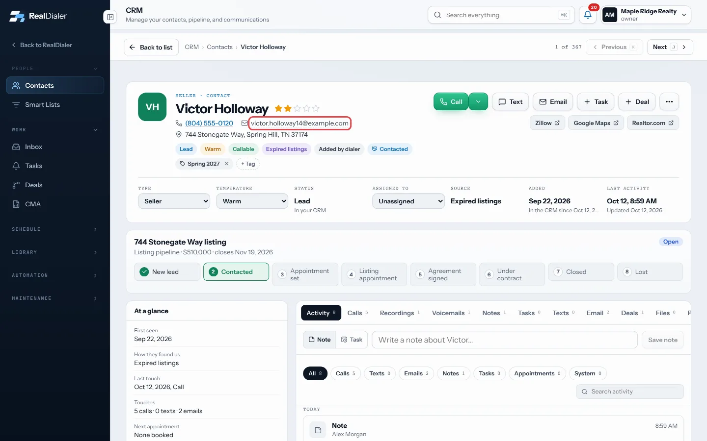Select the Appointment set pipeline stage
Viewport: 707px width, 441px height.
305,274
